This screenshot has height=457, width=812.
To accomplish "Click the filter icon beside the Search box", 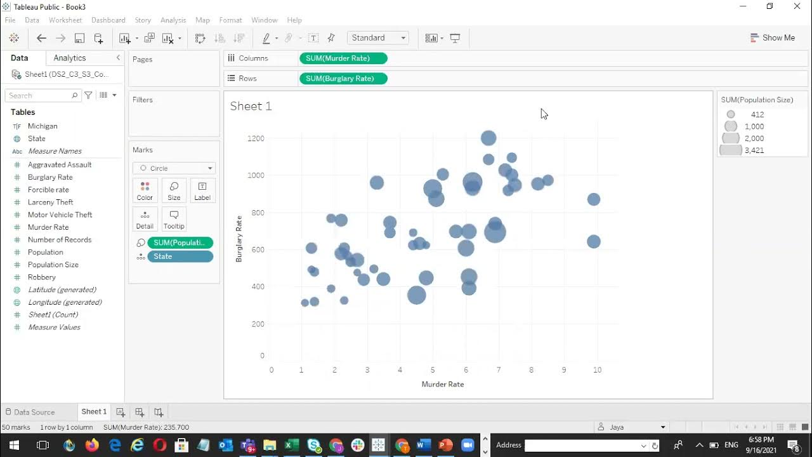I will click(89, 95).
